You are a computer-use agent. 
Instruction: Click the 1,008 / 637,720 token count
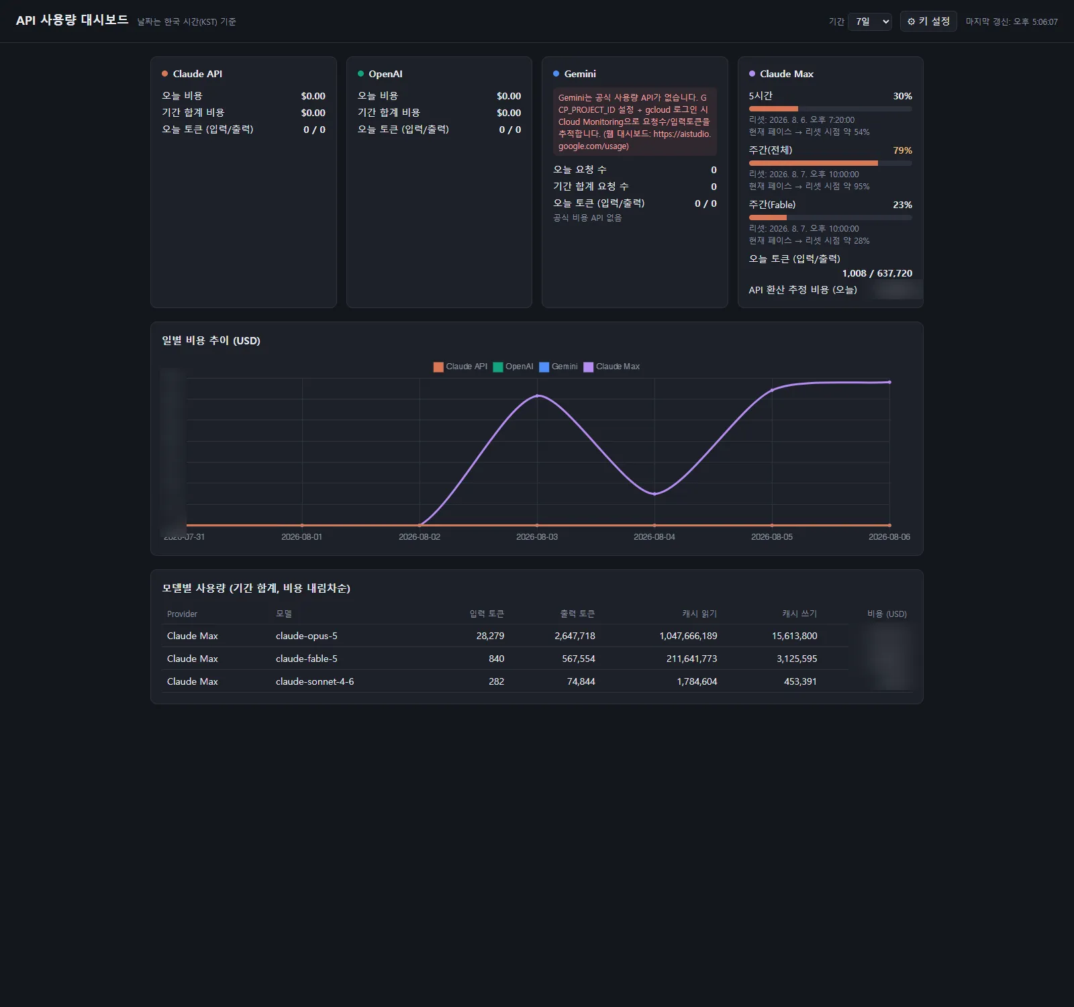[x=877, y=273]
